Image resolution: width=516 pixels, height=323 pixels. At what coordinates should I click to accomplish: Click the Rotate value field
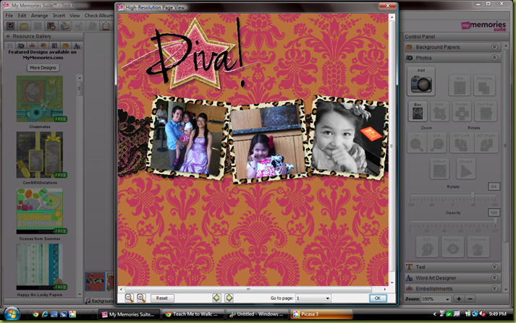point(494,186)
